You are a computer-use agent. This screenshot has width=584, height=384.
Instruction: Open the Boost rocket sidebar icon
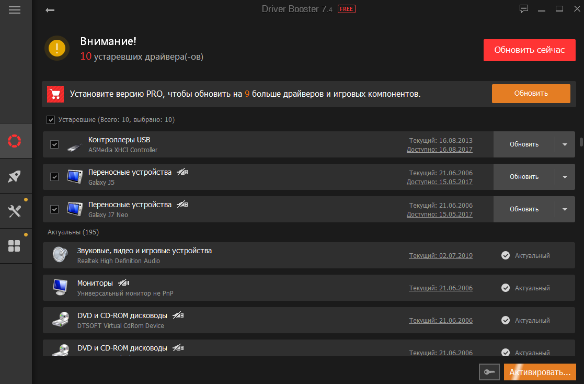[15, 176]
